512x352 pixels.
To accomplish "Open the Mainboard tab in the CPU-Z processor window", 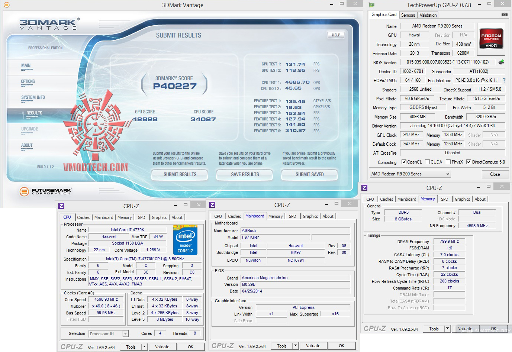I will point(104,217).
